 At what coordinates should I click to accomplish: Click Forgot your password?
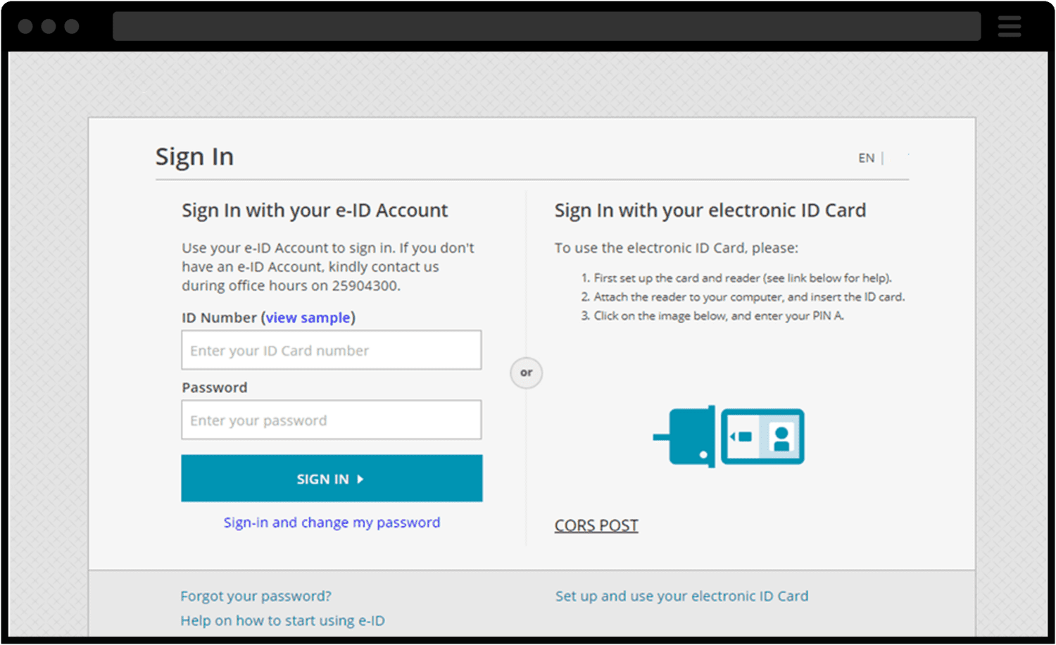click(x=256, y=596)
